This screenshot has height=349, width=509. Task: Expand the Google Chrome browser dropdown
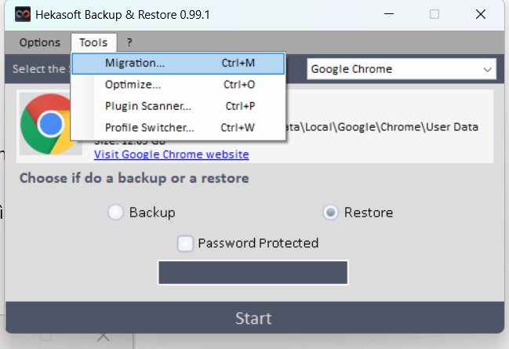coord(392,69)
